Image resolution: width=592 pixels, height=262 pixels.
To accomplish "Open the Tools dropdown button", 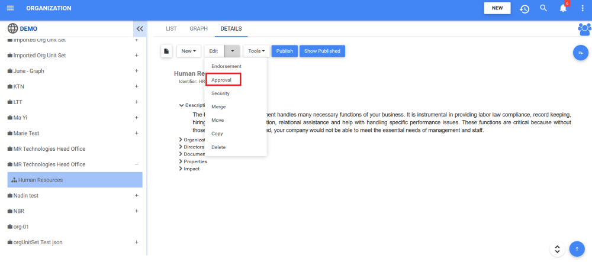I will (256, 51).
